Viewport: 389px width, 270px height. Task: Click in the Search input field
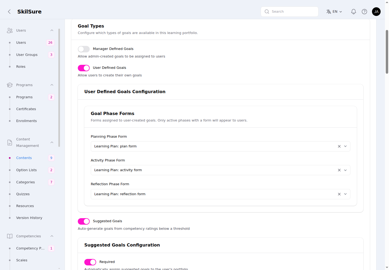tap(290, 12)
